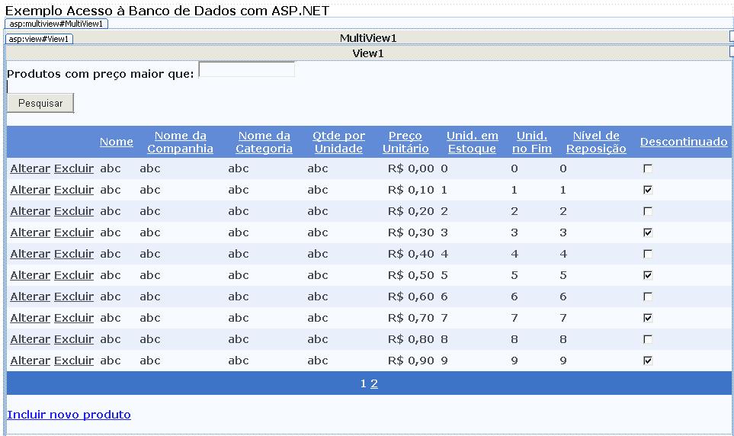Open the Incluir novo produto link
The width and height of the screenshot is (734, 436).
69,415
